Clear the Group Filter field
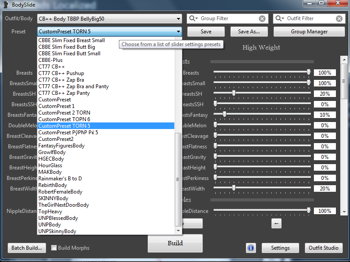The height and width of the screenshot is (262, 350). (262, 19)
